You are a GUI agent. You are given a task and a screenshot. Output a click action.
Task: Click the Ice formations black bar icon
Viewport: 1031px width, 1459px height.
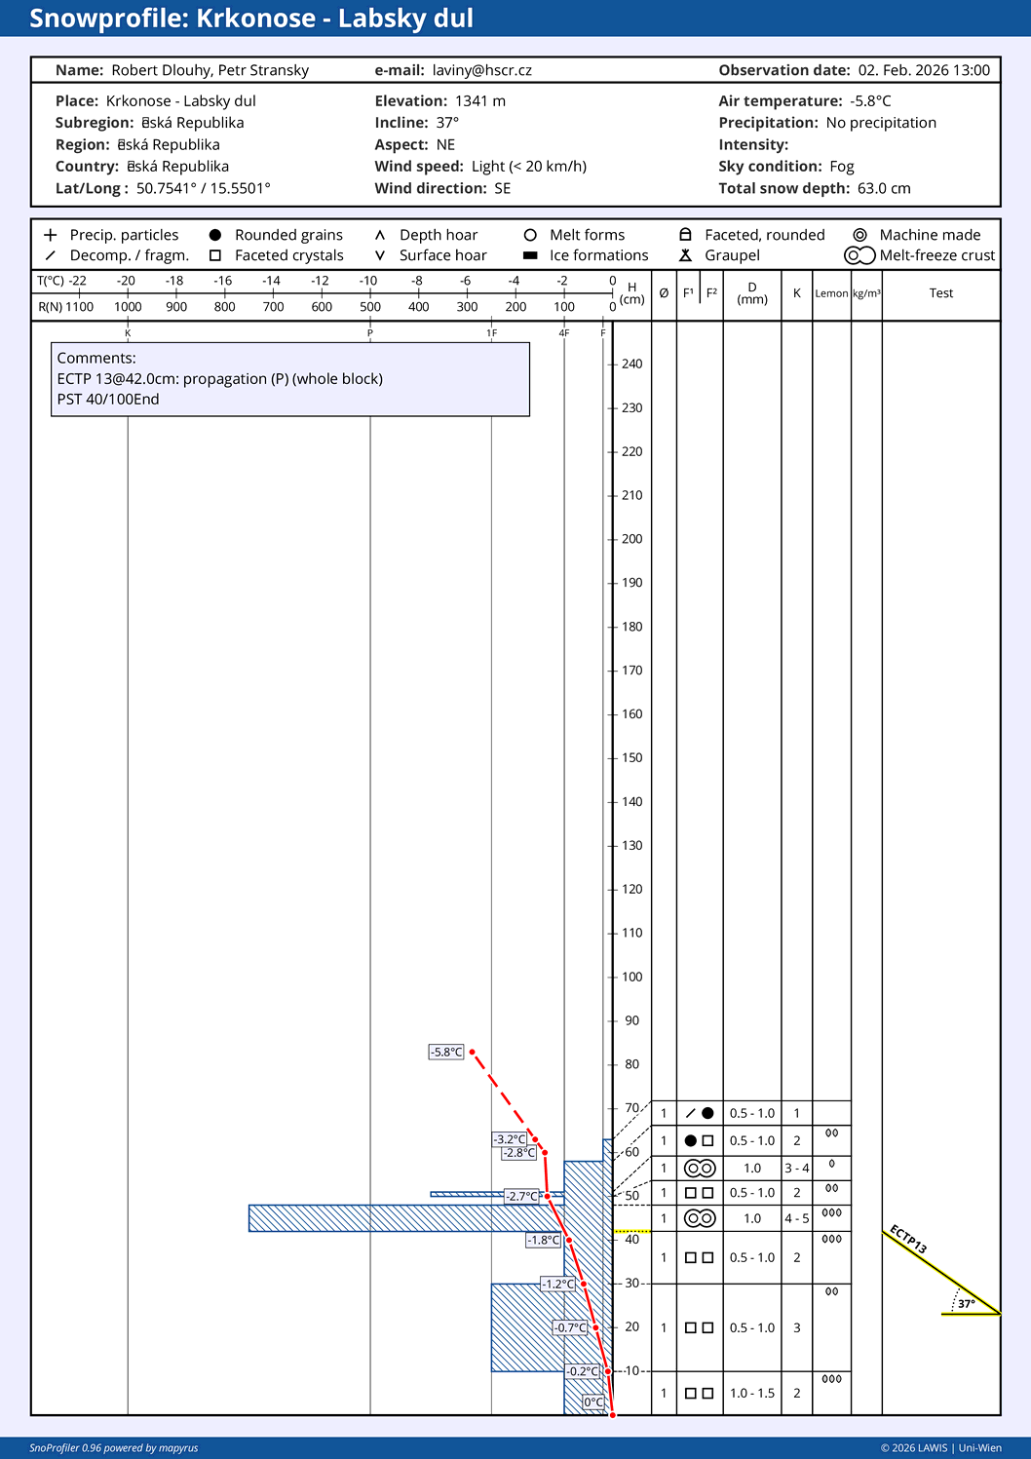(x=530, y=255)
